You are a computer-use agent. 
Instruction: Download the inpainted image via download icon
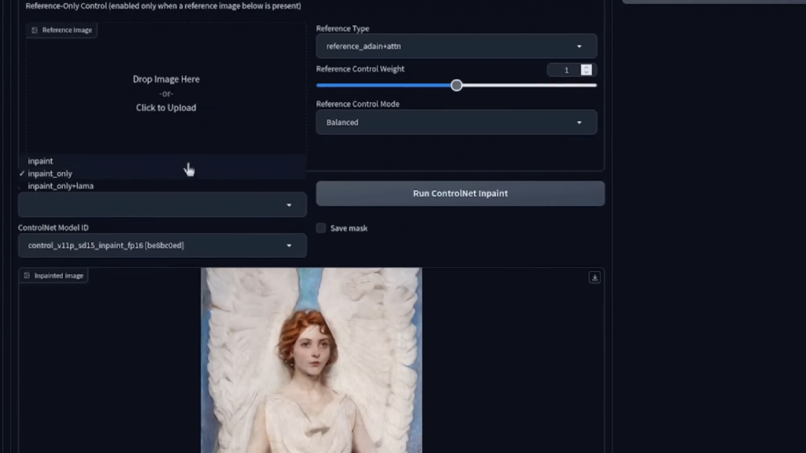(x=594, y=278)
